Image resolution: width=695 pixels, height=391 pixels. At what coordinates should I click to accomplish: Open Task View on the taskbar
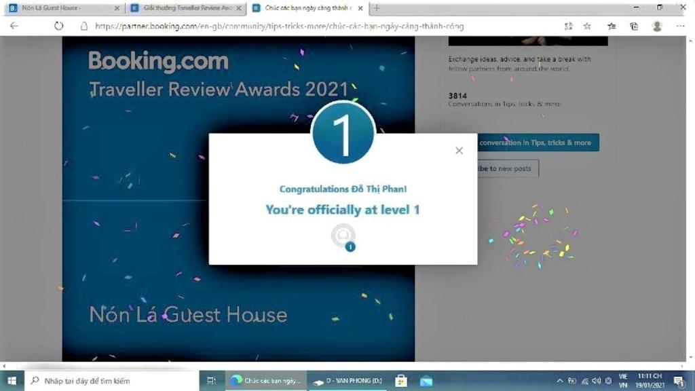coord(211,381)
